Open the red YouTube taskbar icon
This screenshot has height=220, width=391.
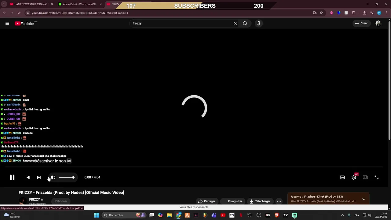(x=223, y=215)
